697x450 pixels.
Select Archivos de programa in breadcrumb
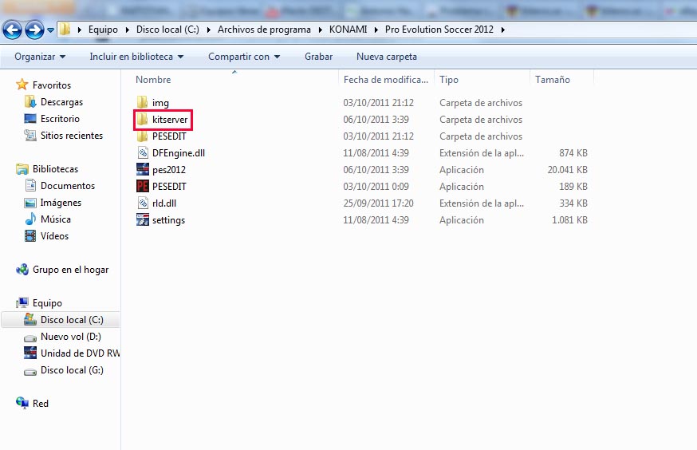coord(264,30)
